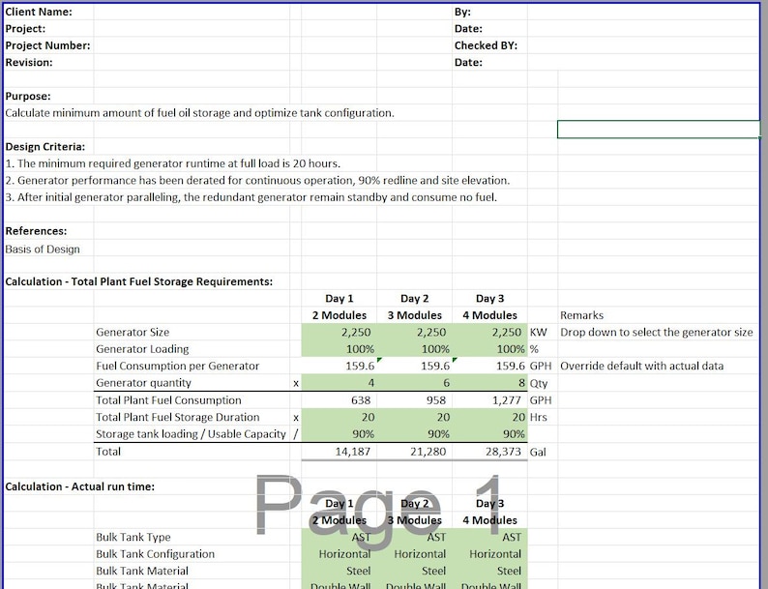Select the Day 2 Generator Loading 100% cell
Screen dimensions: 768x589
click(415, 349)
